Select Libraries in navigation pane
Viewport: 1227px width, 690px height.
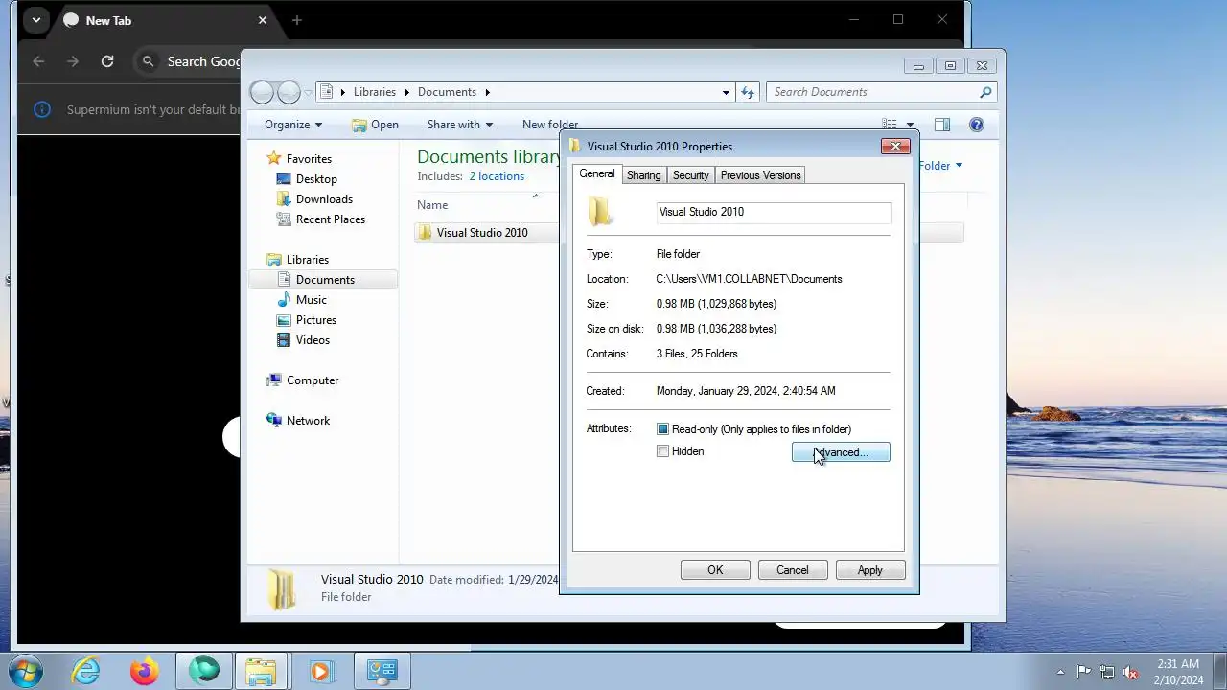pos(307,260)
